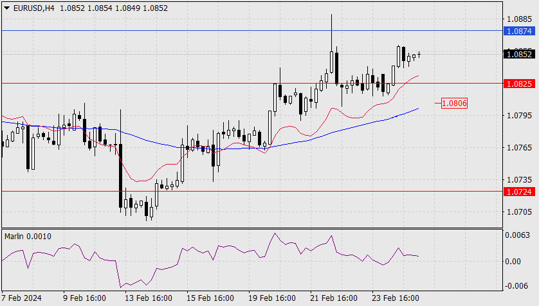Select the current price 1.0852 label
This screenshot has width=539, height=306.
click(x=520, y=54)
